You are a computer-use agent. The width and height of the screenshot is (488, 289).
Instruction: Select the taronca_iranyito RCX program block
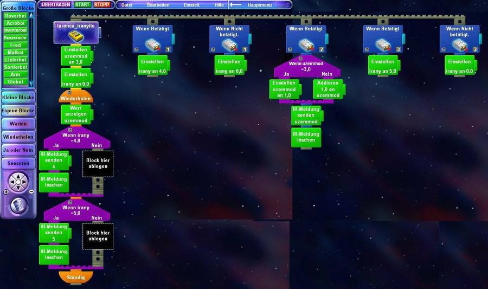[76, 33]
